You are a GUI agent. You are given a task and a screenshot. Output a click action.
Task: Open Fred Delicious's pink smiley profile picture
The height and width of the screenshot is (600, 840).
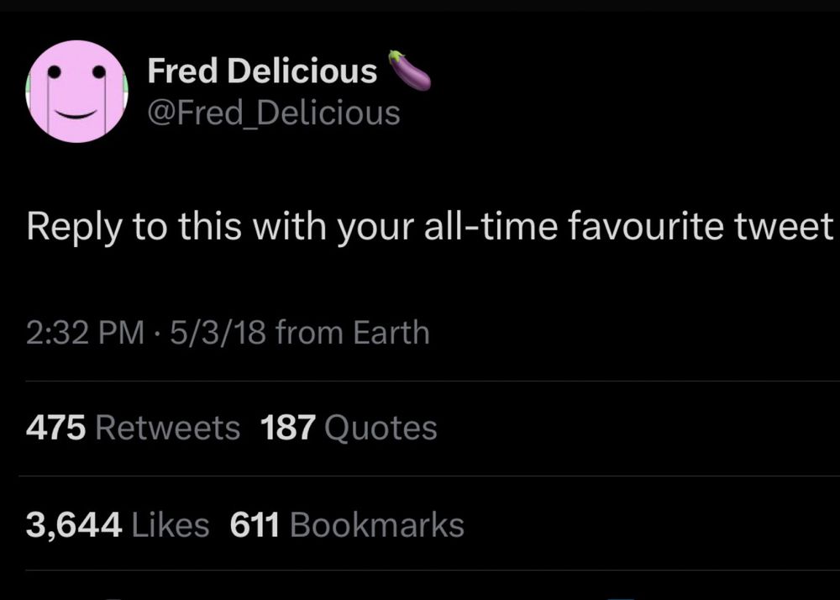pos(76,91)
